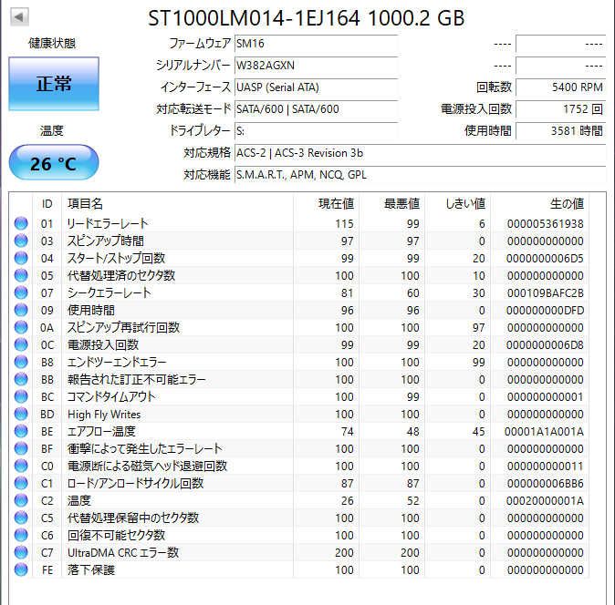Click the 温度 label above the temperature button
Image resolution: width=615 pixels, height=605 pixels.
tap(52, 131)
